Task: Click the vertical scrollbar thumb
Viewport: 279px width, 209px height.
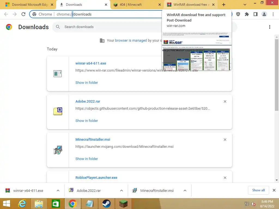Action: [277, 75]
